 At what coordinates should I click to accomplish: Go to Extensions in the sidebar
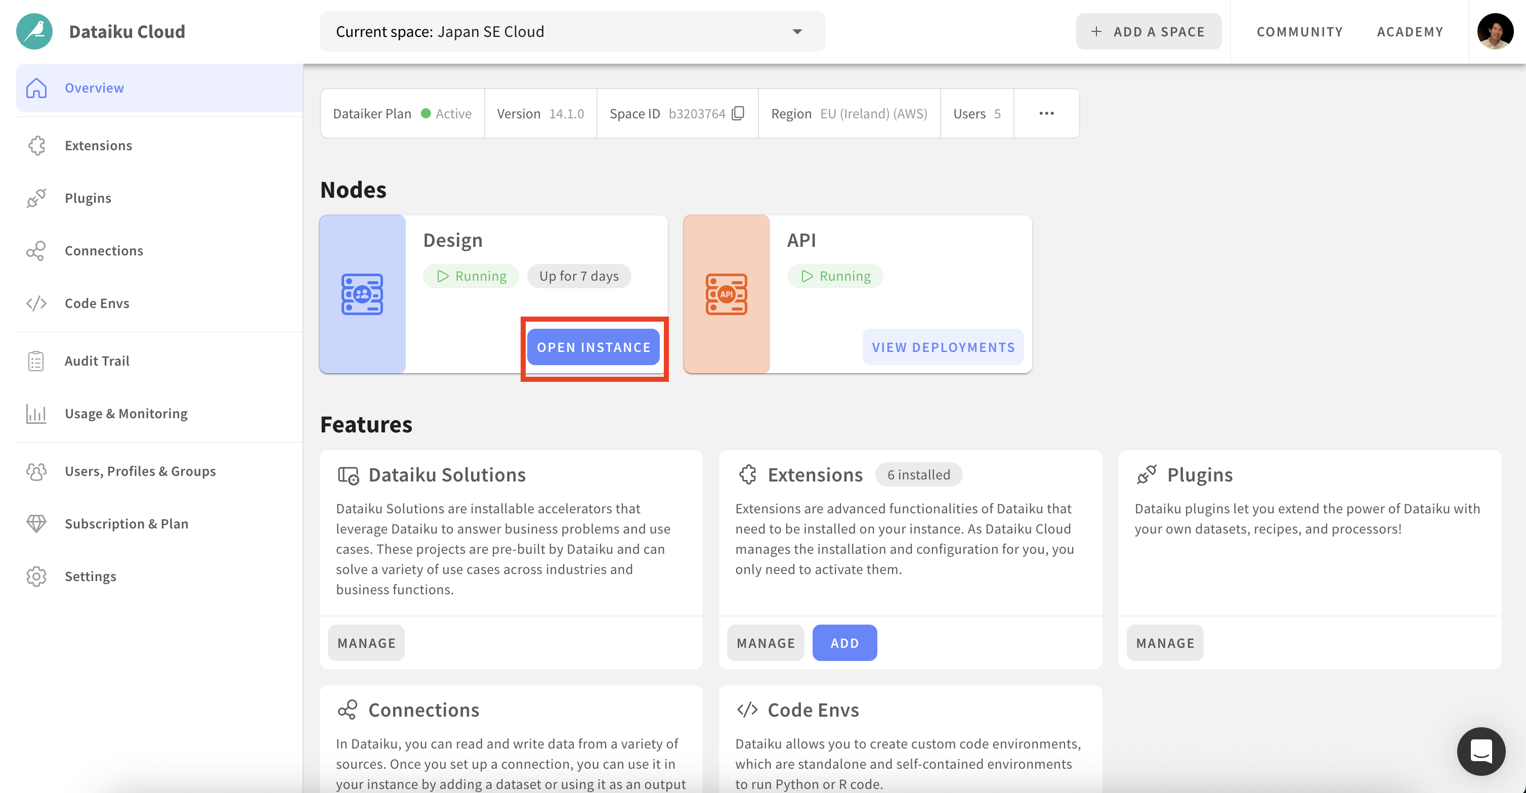pos(98,146)
